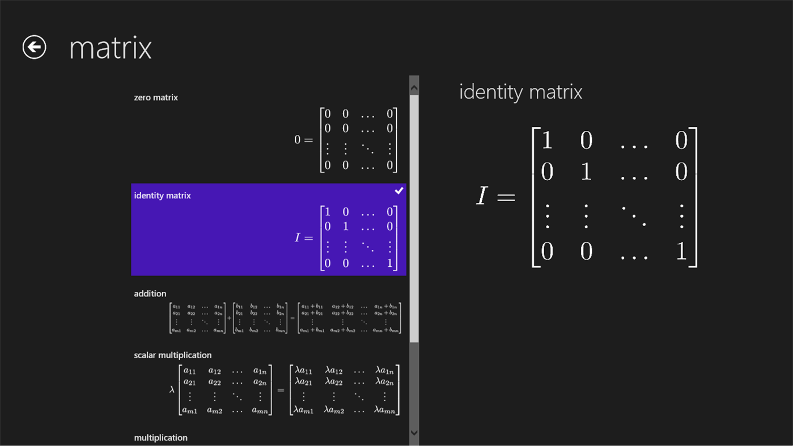Click the white checkmark on identity matrix
Viewport: 793px width, 446px height.
pyautogui.click(x=399, y=190)
